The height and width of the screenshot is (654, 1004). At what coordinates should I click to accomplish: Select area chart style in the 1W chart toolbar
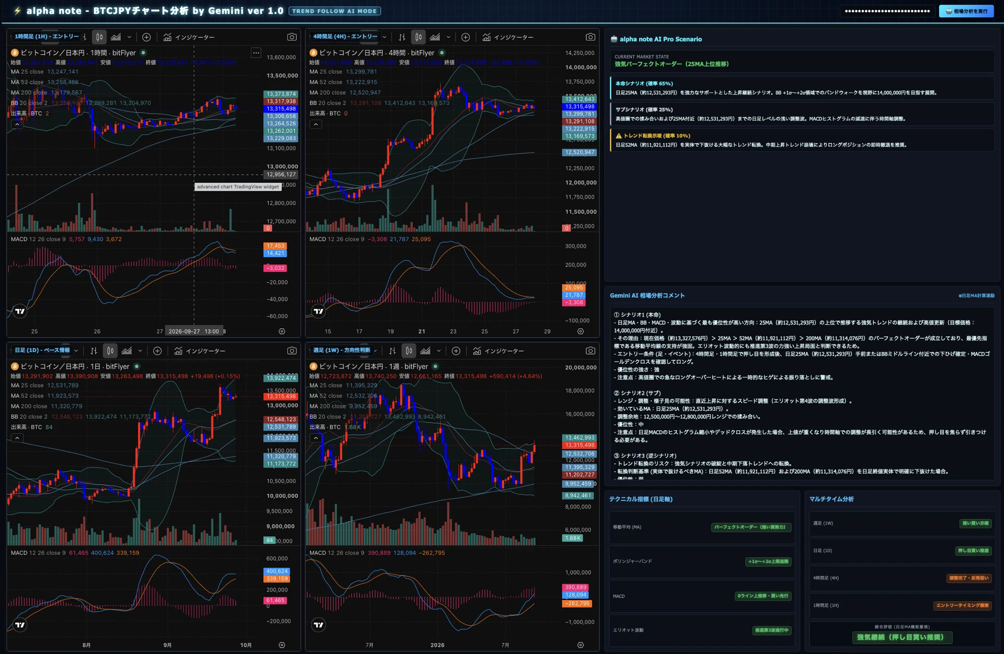point(425,351)
